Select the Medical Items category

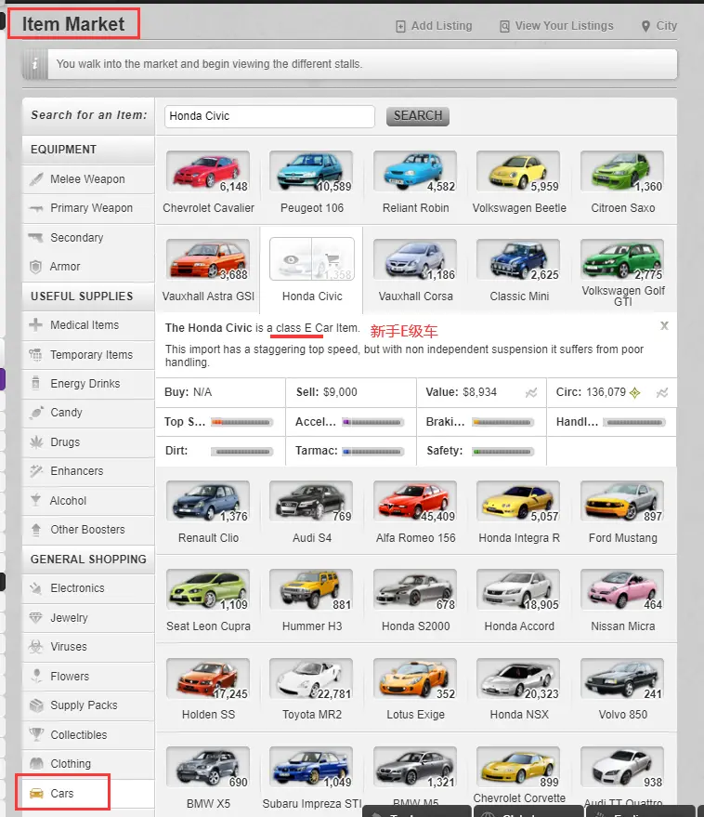pyautogui.click(x=85, y=325)
